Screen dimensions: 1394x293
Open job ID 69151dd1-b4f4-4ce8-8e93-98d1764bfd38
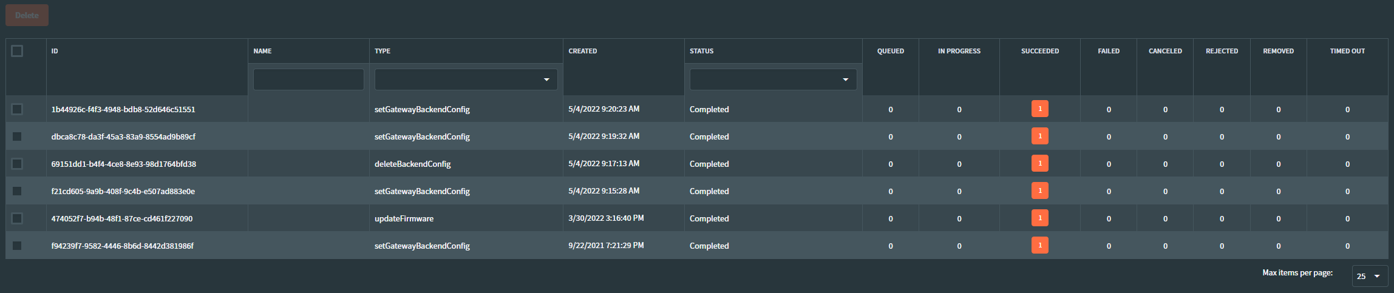pyautogui.click(x=124, y=164)
